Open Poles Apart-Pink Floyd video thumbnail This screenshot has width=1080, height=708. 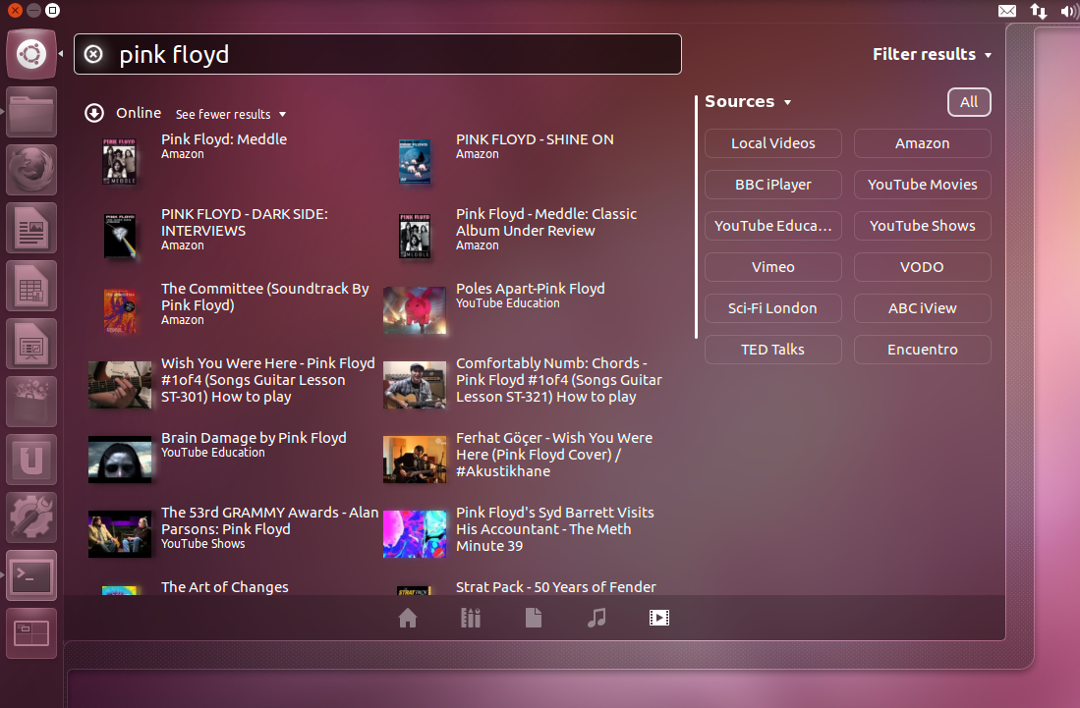(415, 310)
